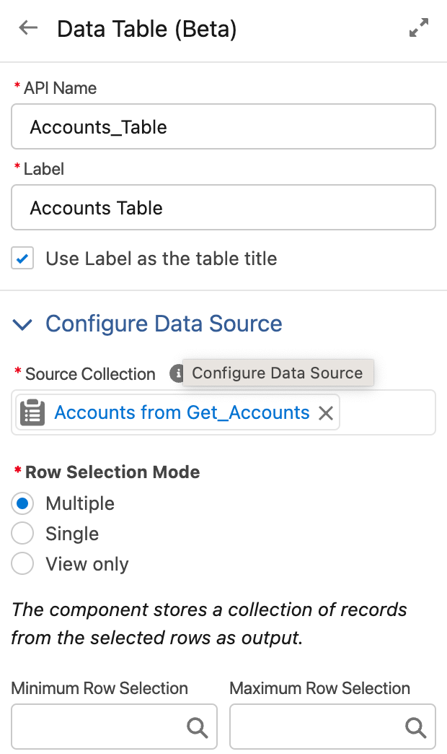The width and height of the screenshot is (447, 754).
Task: Expand the properties panel with the arrows icon
Action: pos(419,27)
